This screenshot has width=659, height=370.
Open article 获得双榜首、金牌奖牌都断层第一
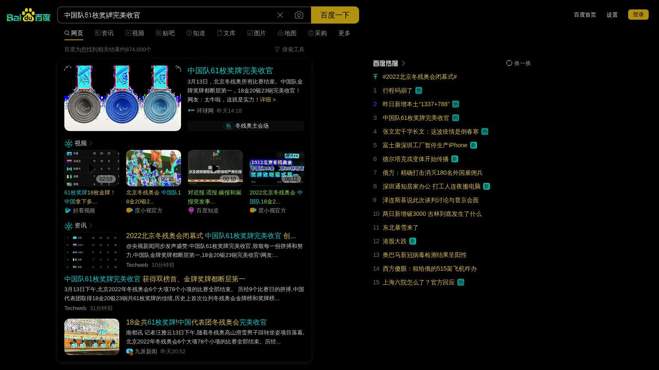(x=155, y=279)
